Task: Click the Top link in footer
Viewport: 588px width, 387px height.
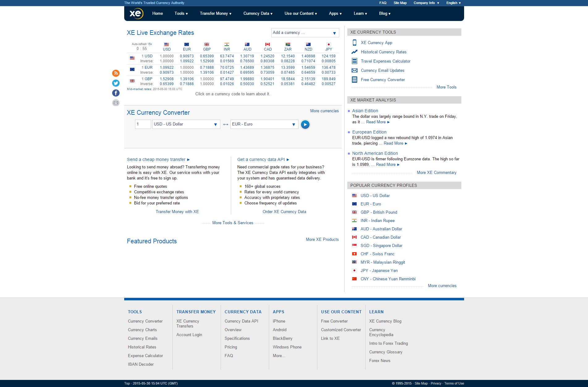Action: (x=127, y=384)
